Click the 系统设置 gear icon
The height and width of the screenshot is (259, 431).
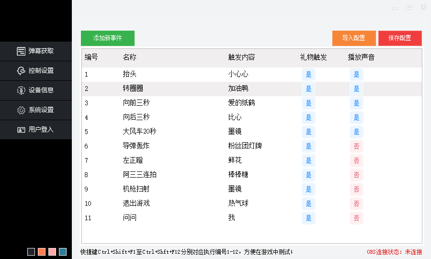[x=21, y=110]
